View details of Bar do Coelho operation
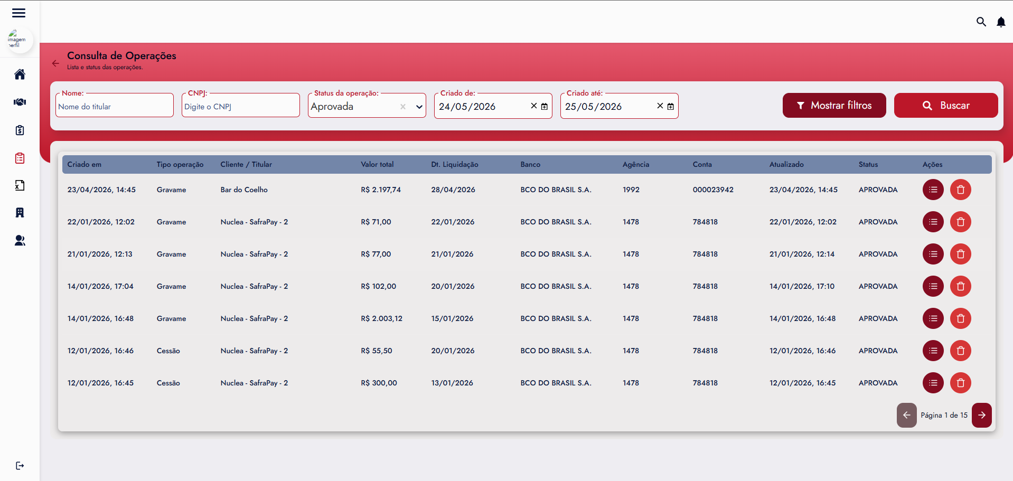 coord(933,190)
